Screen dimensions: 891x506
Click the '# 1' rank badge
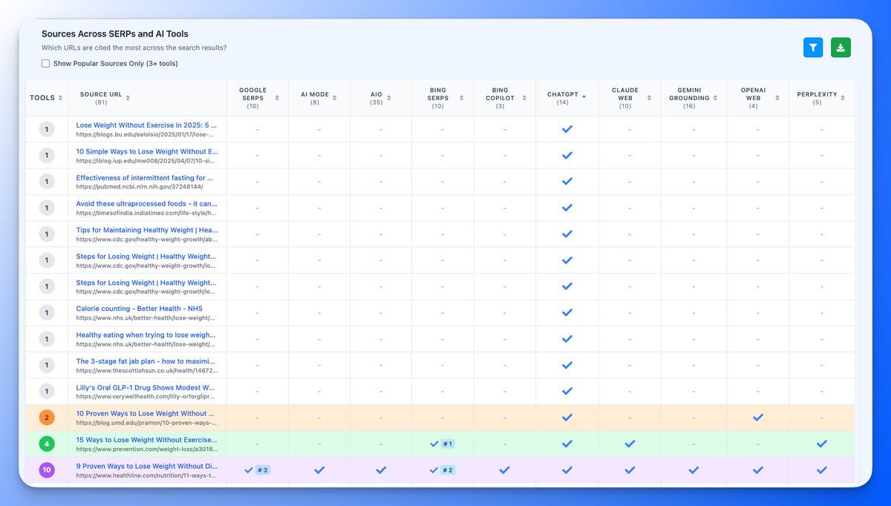[448, 444]
